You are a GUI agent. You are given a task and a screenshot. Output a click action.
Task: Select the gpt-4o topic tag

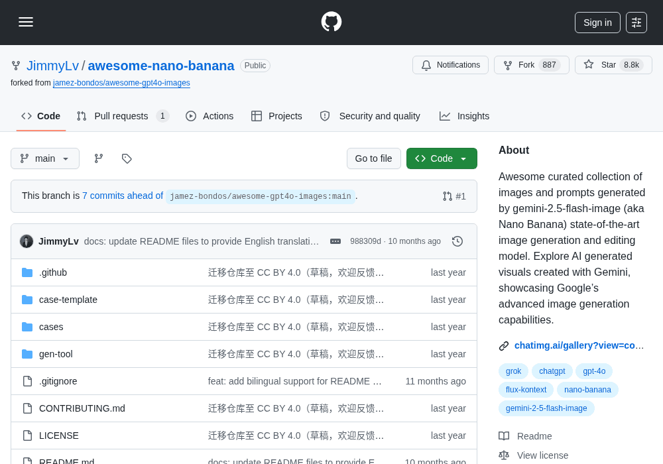(594, 371)
